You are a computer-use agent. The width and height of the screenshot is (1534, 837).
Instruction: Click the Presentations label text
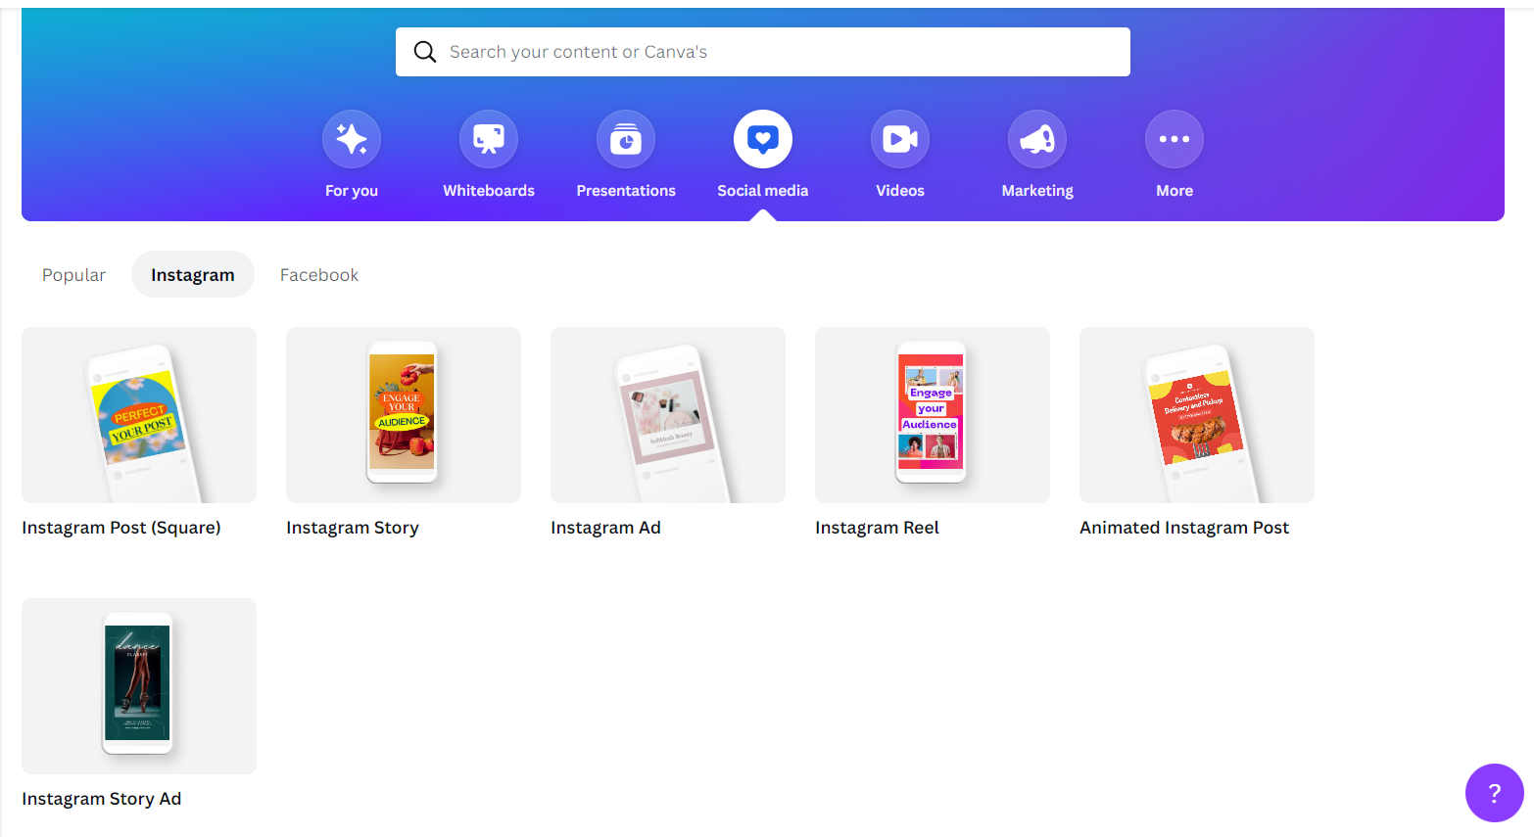click(x=626, y=191)
